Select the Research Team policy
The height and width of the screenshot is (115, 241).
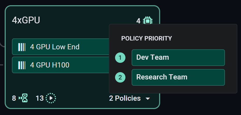point(178,77)
